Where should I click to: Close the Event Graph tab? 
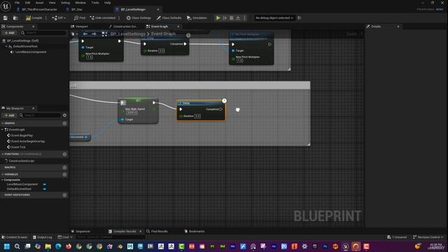(178, 27)
